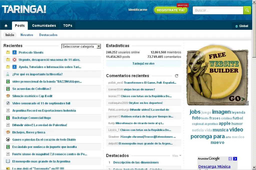This screenshot has width=256, height=170.
Task: Open the Novatos tab
Action: (27, 35)
